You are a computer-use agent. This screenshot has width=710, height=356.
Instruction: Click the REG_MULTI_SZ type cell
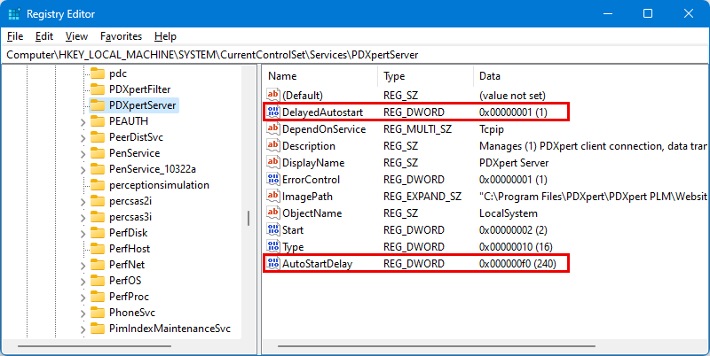pyautogui.click(x=417, y=129)
